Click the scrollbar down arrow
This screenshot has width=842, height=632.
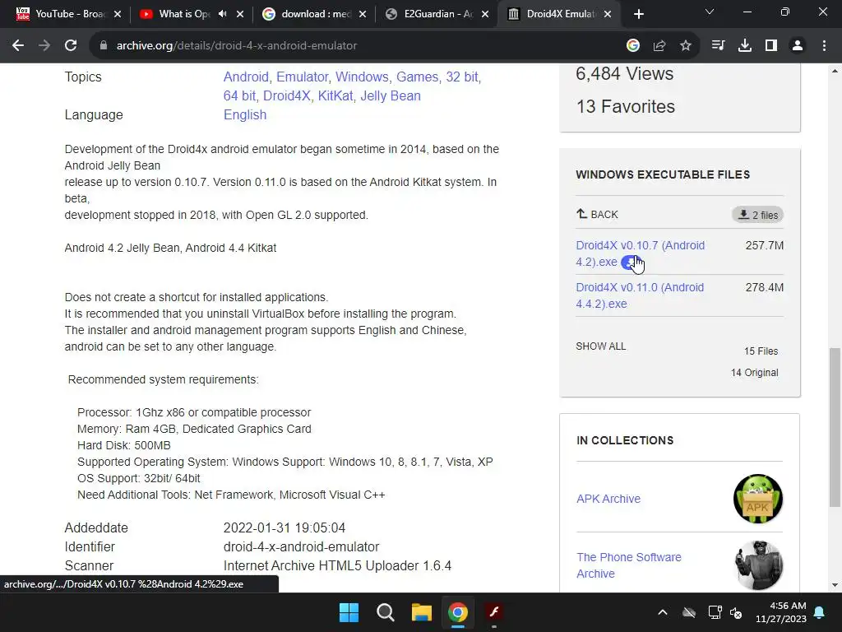tap(835, 585)
